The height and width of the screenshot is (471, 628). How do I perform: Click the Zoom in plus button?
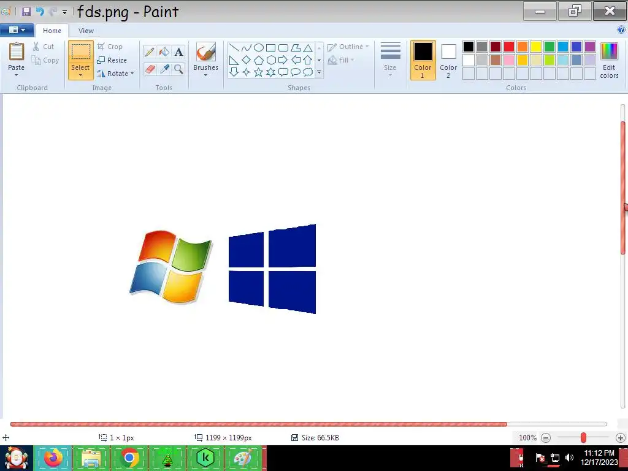coord(621,438)
